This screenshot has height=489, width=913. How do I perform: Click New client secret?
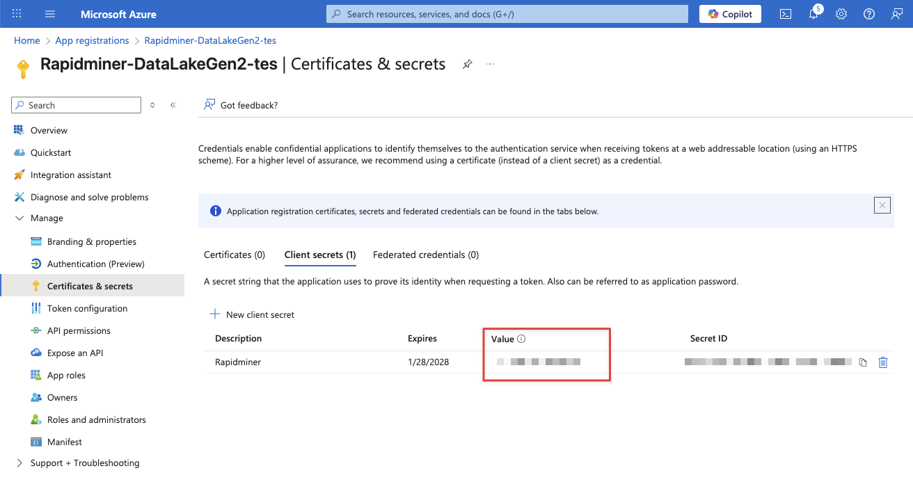[252, 315]
